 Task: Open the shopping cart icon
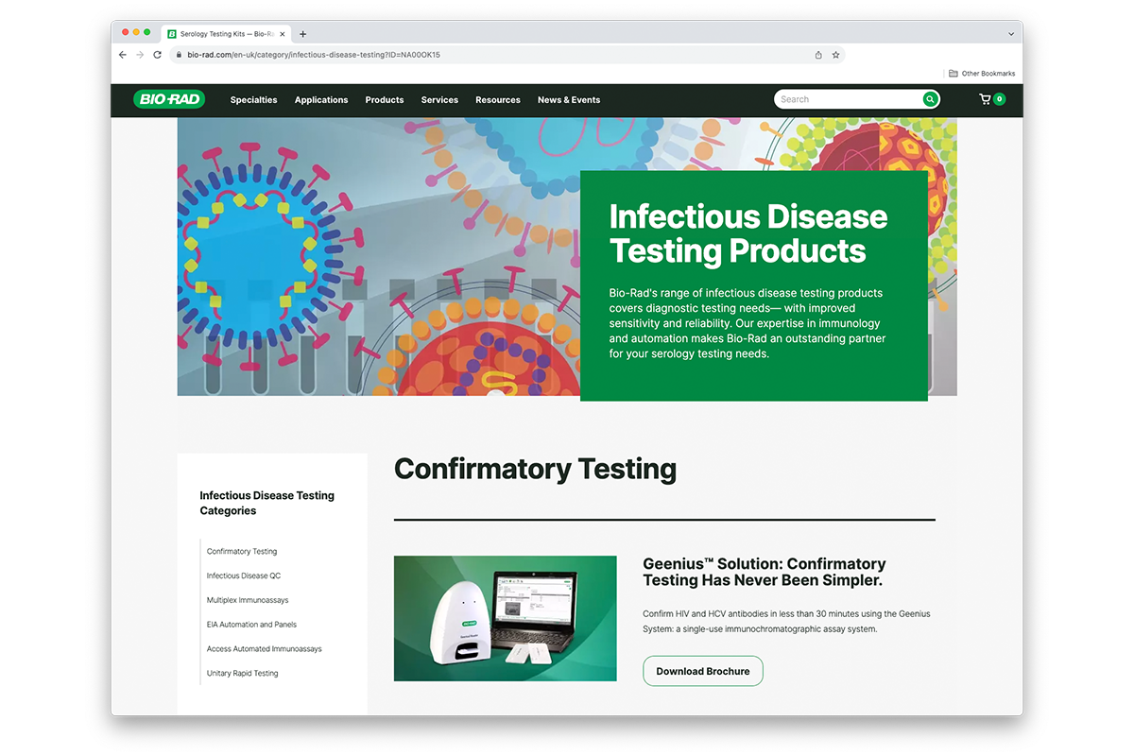pyautogui.click(x=986, y=99)
